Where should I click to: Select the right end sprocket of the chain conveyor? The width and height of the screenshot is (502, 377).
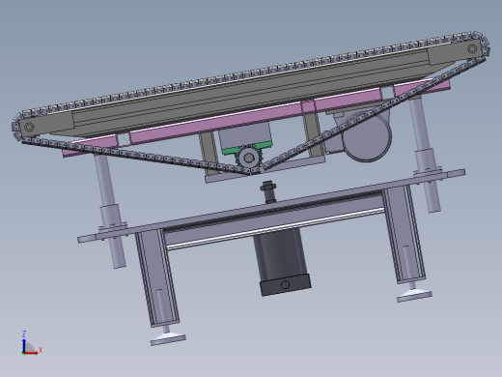(x=472, y=49)
